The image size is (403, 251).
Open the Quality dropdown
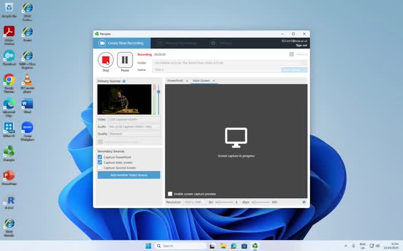(135, 134)
